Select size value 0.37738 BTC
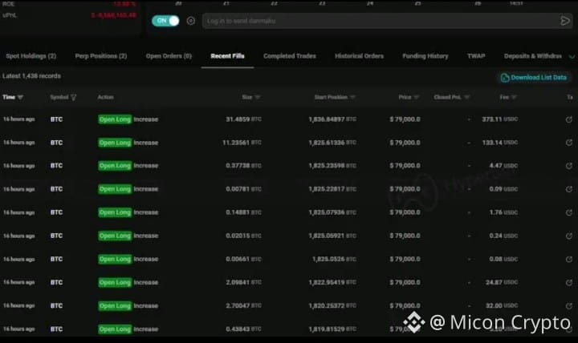 243,166
